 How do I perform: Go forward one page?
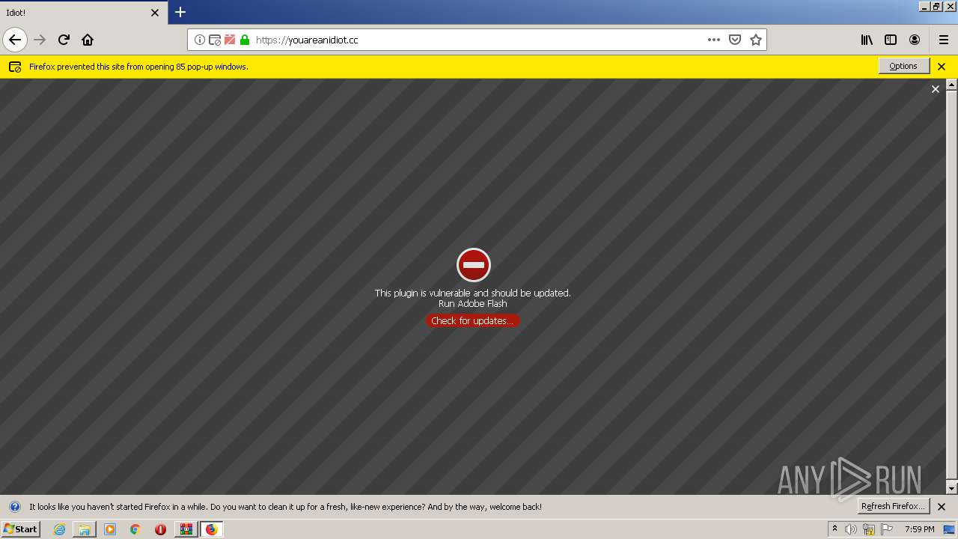click(40, 40)
